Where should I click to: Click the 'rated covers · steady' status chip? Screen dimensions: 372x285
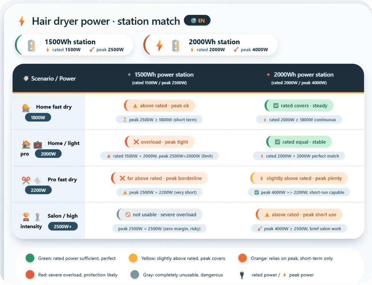299,106
